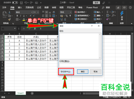Screen dimensions: 134x99
Task: Toggle Bold formatting
Action: pyautogui.click(x=17, y=16)
